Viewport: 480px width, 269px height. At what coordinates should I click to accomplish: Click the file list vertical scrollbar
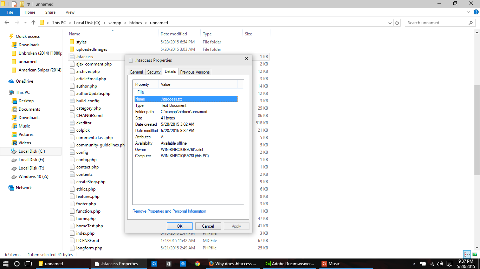pyautogui.click(x=477, y=130)
